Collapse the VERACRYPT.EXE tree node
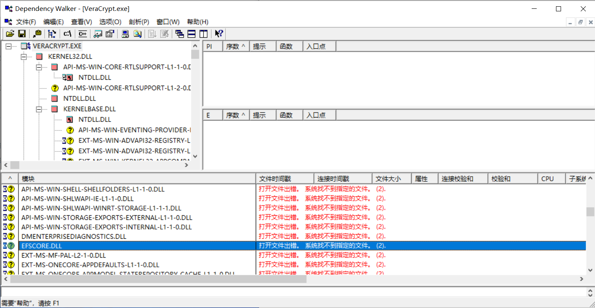This screenshot has height=308, width=595. (8, 46)
